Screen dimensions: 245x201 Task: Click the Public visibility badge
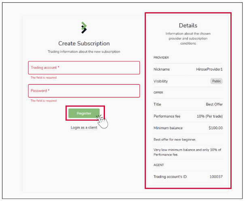click(216, 81)
